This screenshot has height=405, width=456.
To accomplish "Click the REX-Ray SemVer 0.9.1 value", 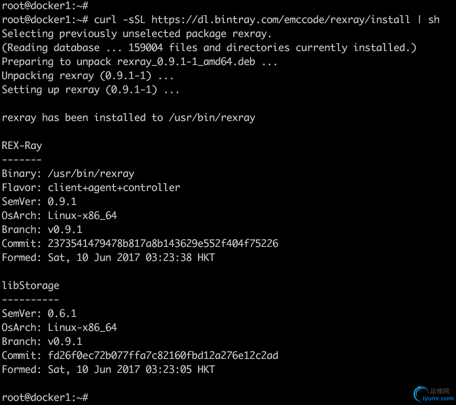I will coord(62,202).
